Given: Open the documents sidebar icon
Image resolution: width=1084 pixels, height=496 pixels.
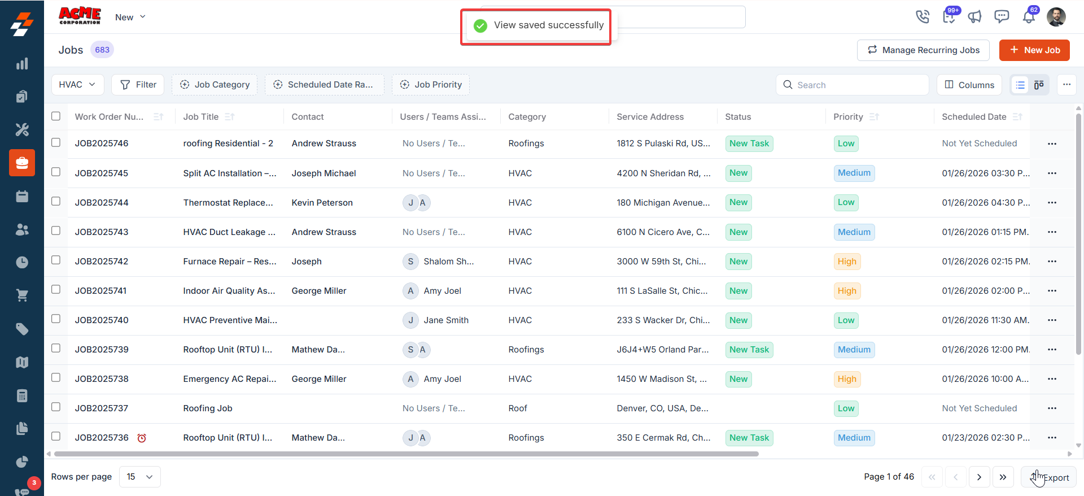Looking at the screenshot, I should (x=22, y=428).
